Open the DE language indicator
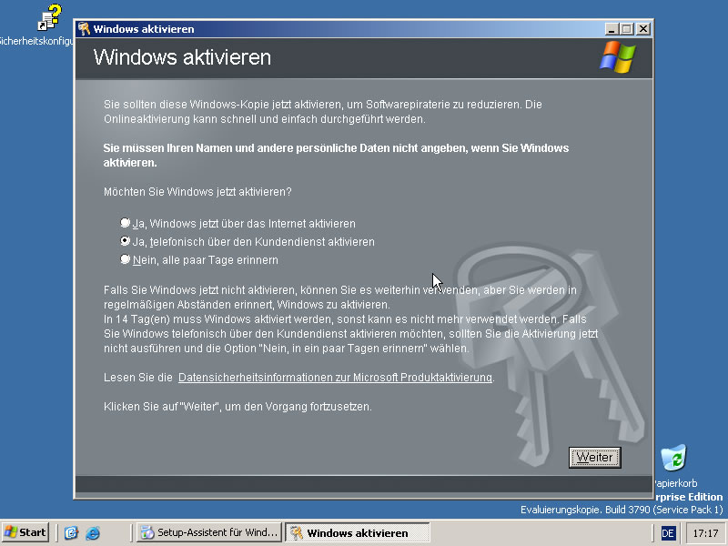728x546 pixels. pyautogui.click(x=668, y=533)
